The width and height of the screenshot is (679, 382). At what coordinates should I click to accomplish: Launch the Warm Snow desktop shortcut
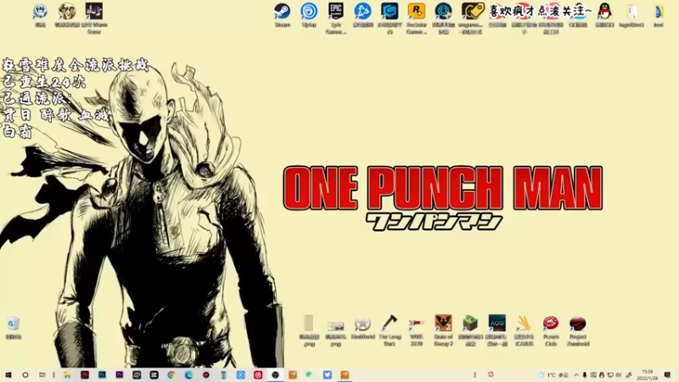94,18
